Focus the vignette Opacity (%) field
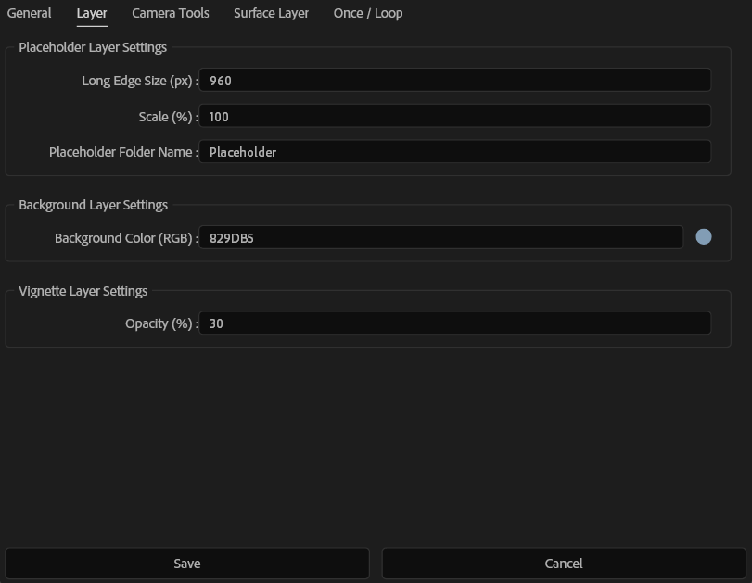 click(454, 323)
